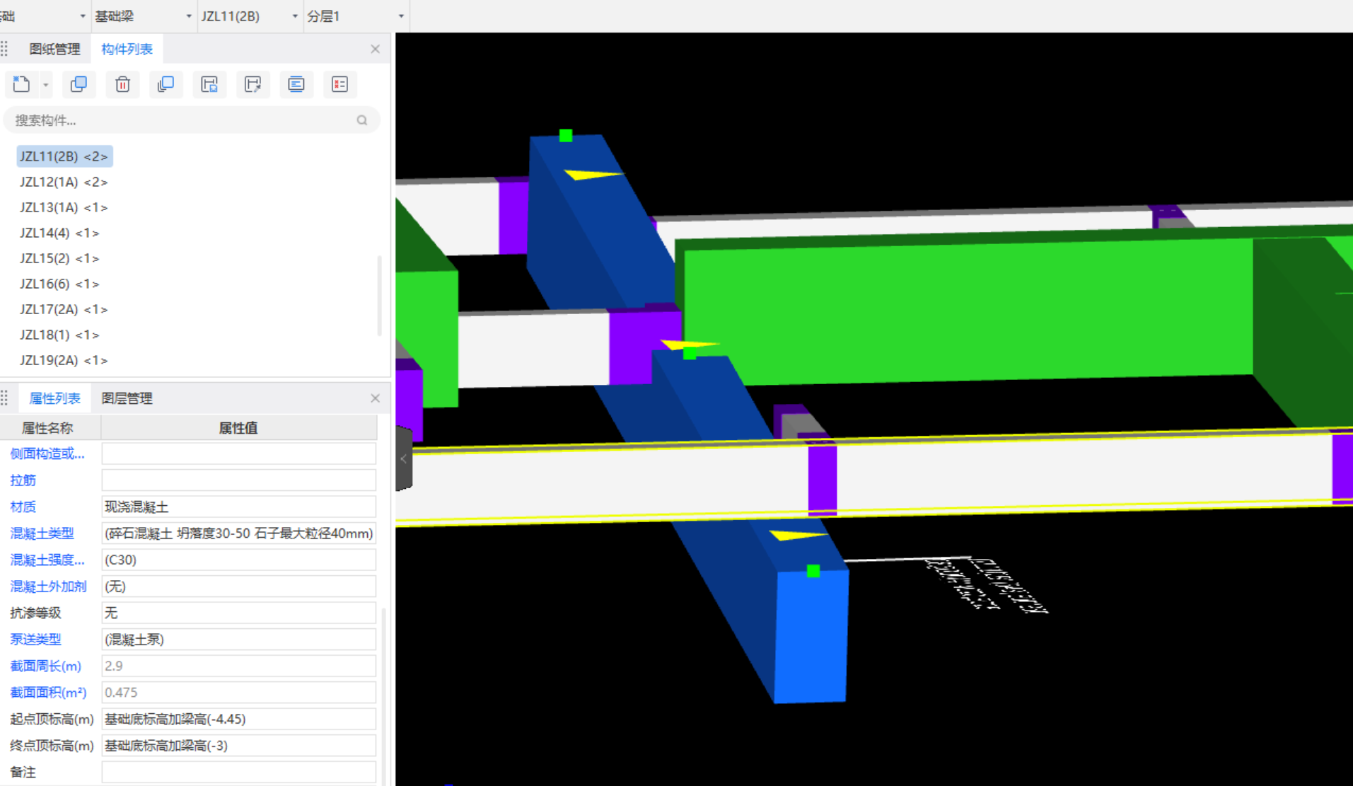Click the add prefix/suffix text-lines icon
The width and height of the screenshot is (1353, 786).
point(296,84)
